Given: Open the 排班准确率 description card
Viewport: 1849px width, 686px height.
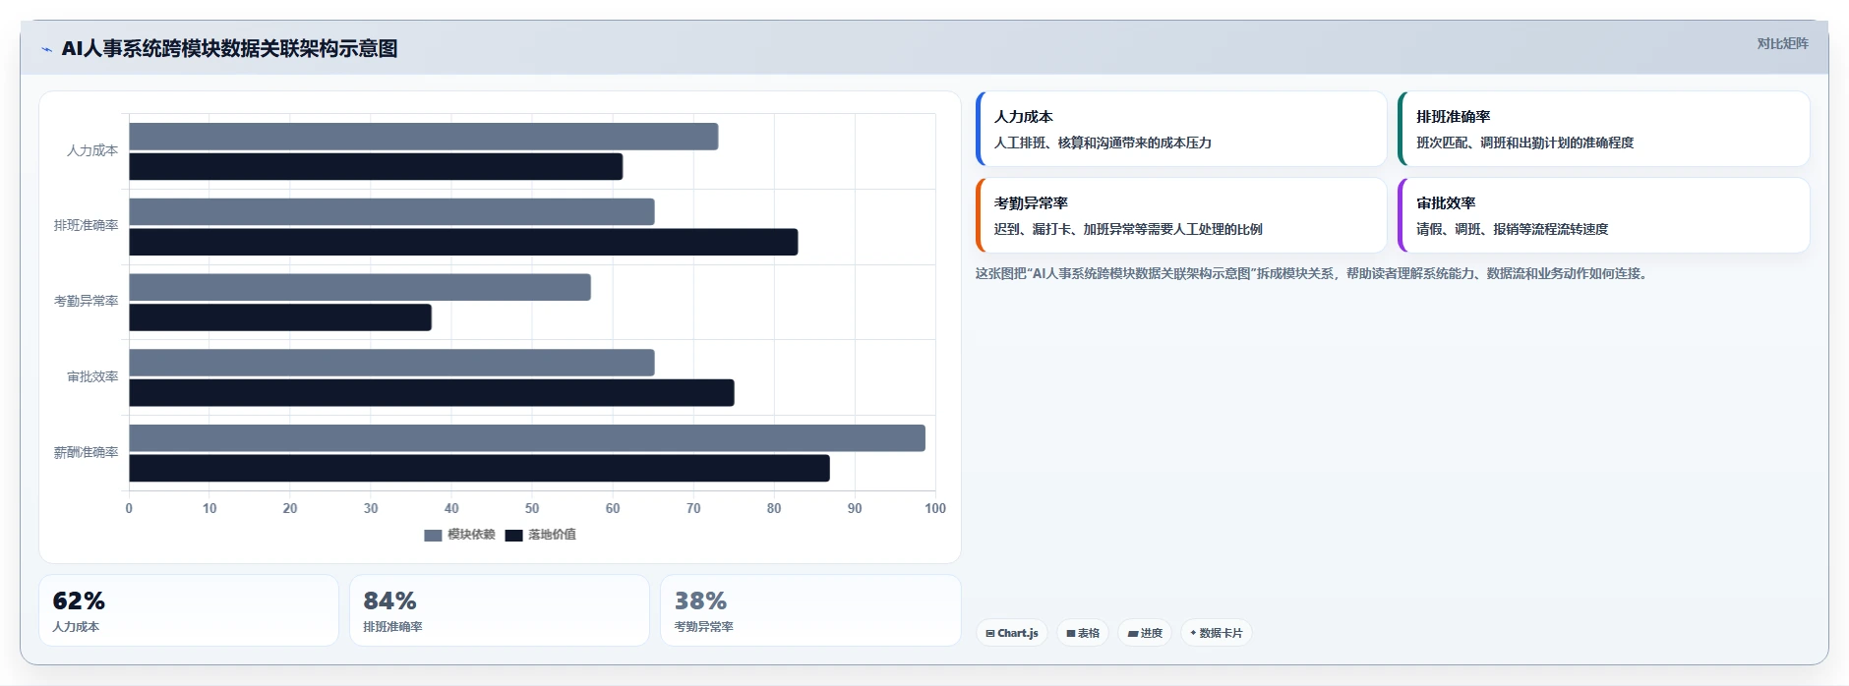Looking at the screenshot, I should tap(1603, 129).
